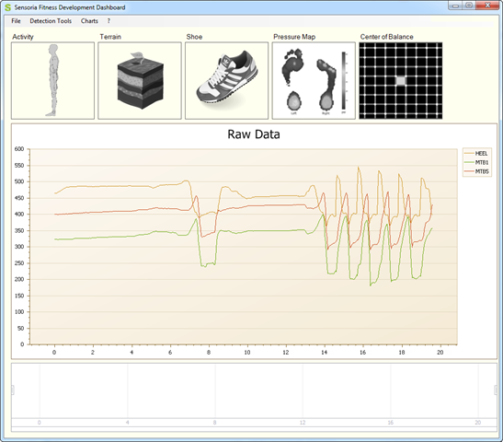Click the MTB1 legend entry
This screenshot has height=442, width=503.
click(x=476, y=162)
